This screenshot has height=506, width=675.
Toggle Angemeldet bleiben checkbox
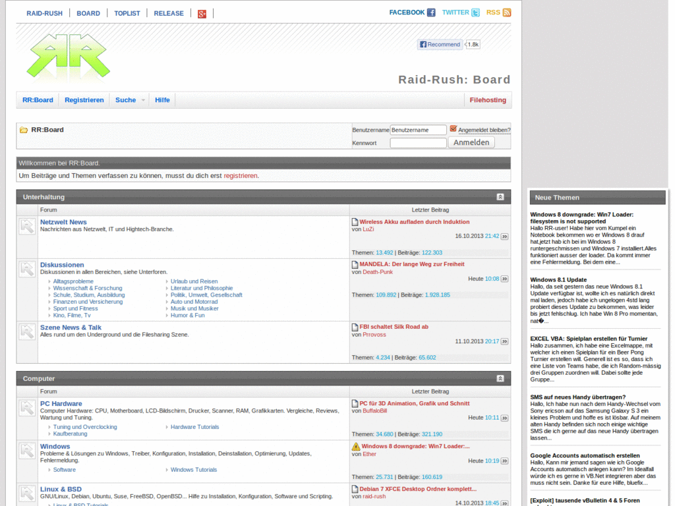(x=453, y=128)
